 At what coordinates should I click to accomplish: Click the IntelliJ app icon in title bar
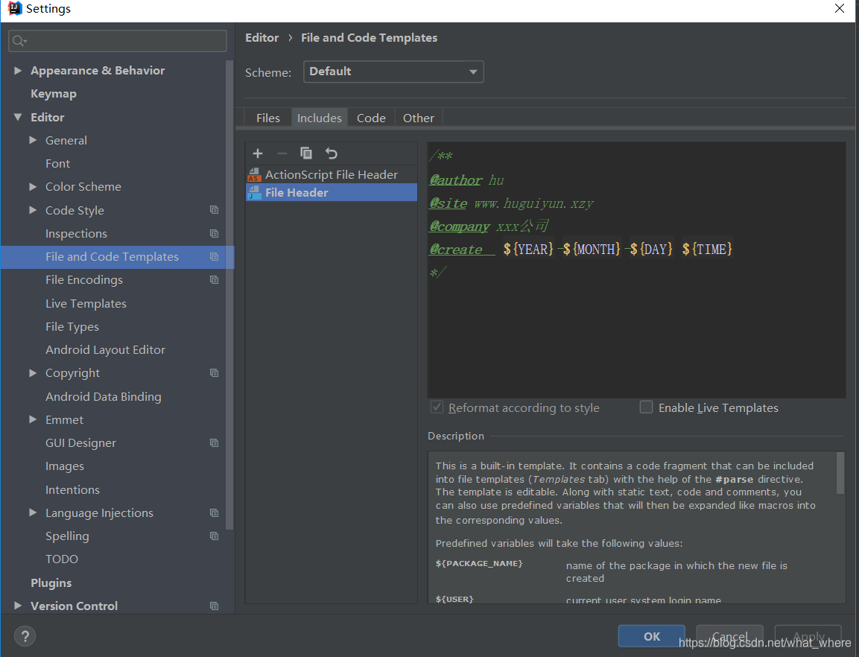pyautogui.click(x=15, y=9)
